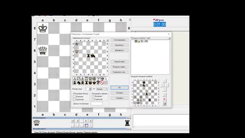Go to the first move

[x=73, y=121]
